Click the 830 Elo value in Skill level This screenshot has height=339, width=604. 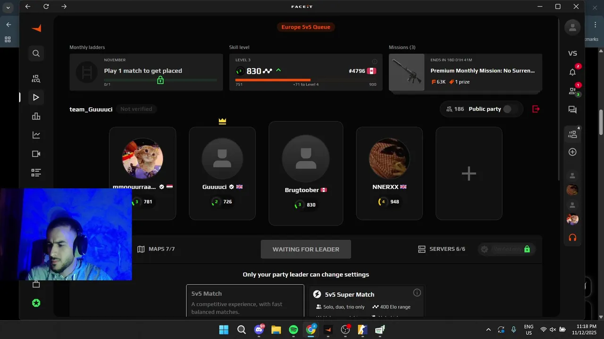pos(254,71)
